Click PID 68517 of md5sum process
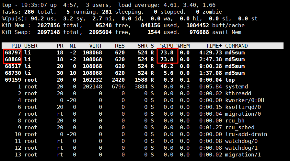This screenshot has height=161, width=290. coord(13,66)
